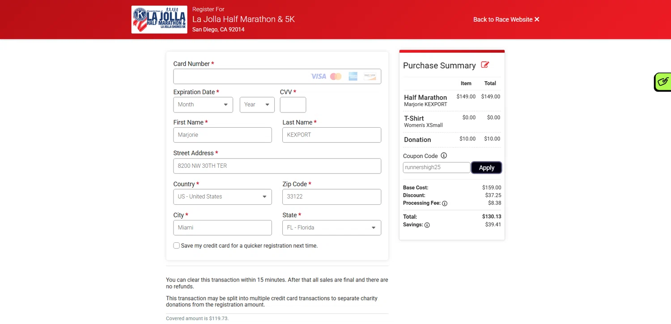Click the Visa card icon
Image resolution: width=671 pixels, height=324 pixels.
(x=319, y=77)
